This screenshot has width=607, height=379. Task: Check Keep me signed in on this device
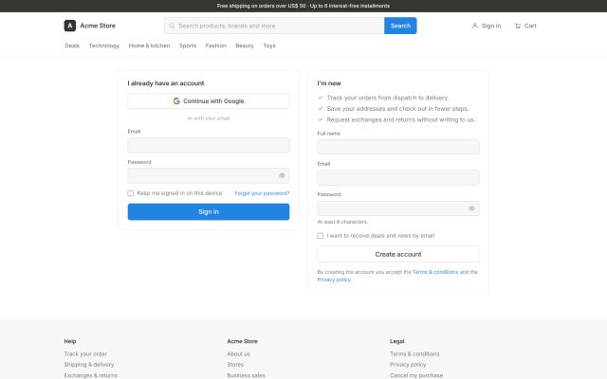coord(131,193)
